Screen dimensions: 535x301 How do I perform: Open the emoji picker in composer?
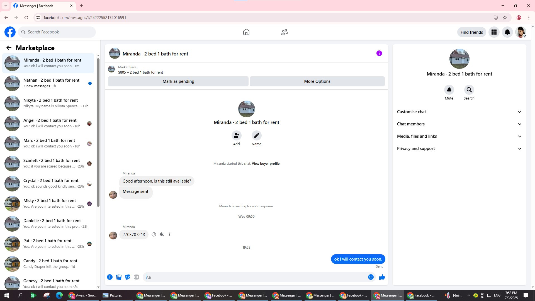[371, 277]
